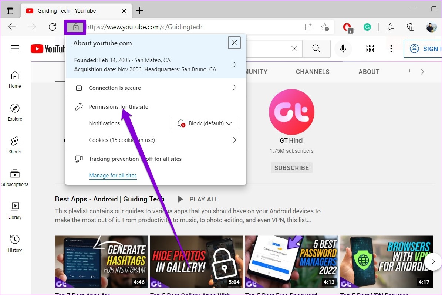This screenshot has height=295, width=442.
Task: Click the GT Hindi channel name
Action: pyautogui.click(x=291, y=140)
